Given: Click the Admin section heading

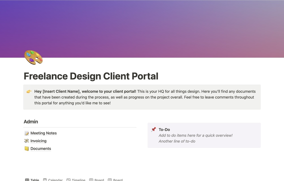Looking at the screenshot, I should (x=31, y=122).
